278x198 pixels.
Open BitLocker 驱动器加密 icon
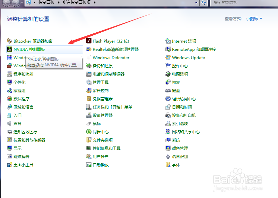tap(9, 41)
